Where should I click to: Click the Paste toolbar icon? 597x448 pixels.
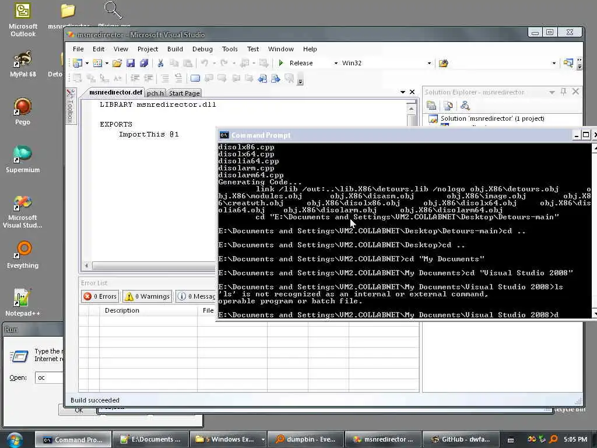[187, 63]
